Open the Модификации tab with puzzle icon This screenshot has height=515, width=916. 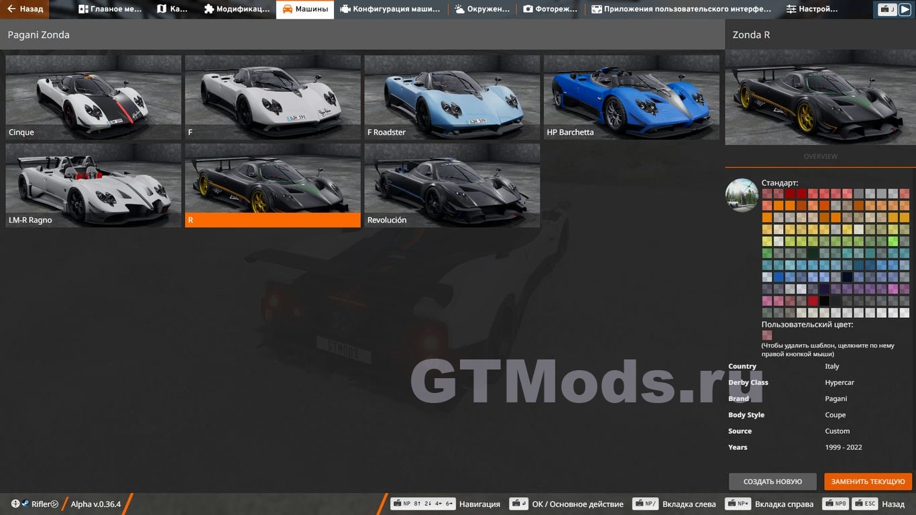click(x=237, y=9)
